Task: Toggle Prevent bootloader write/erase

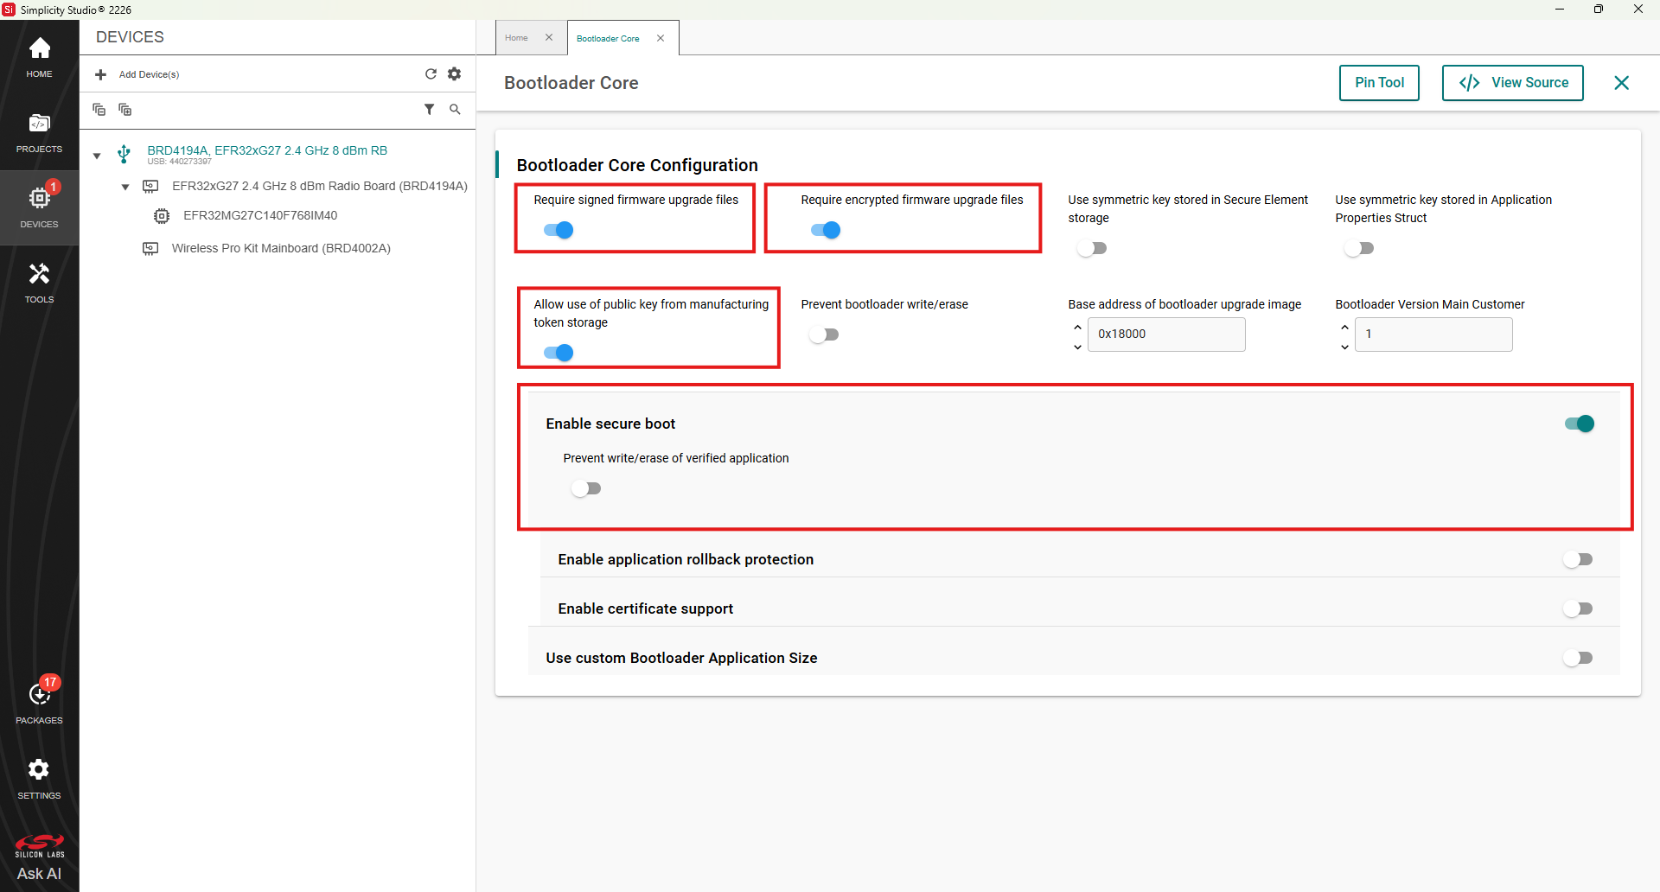Action: click(824, 334)
